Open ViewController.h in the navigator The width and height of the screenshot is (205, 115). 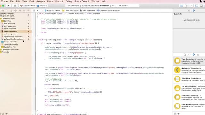pyautogui.click(x=10, y=29)
